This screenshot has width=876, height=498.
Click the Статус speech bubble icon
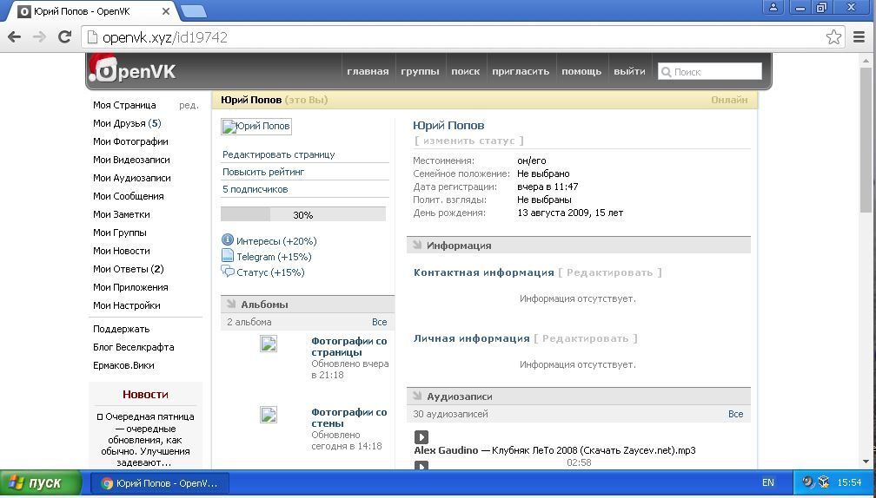228,272
